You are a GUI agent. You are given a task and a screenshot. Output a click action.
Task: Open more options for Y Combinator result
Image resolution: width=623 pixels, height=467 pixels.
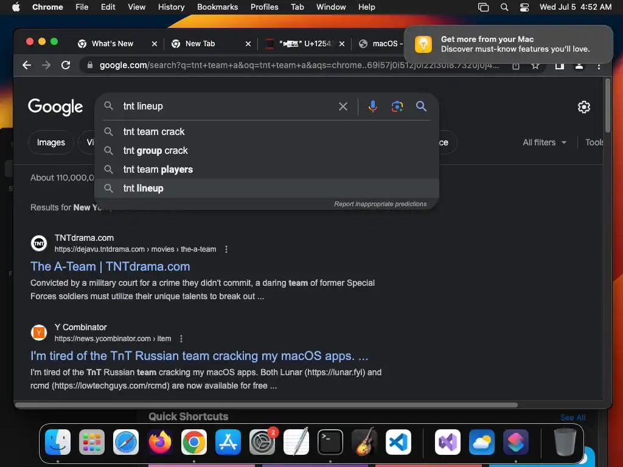pos(181,339)
